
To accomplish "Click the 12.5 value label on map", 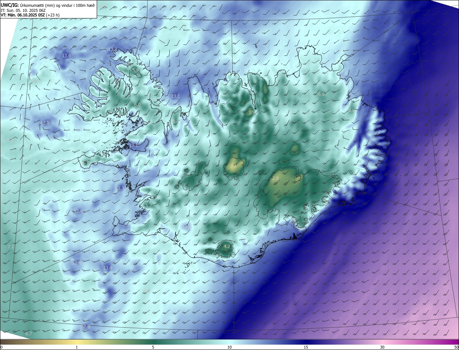I will tap(45, 123).
